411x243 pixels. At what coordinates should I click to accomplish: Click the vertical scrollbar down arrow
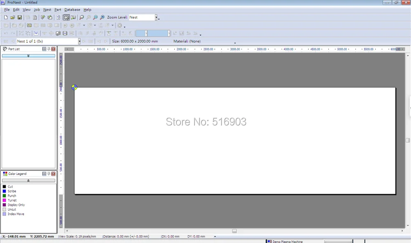point(408,226)
